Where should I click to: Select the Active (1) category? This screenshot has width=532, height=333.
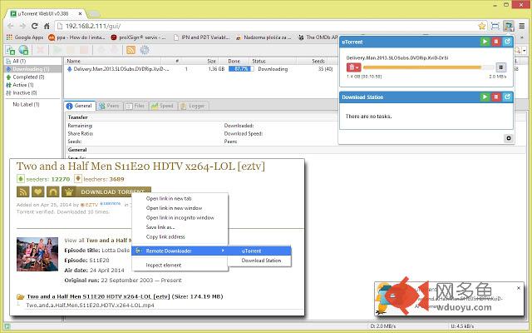(x=22, y=85)
